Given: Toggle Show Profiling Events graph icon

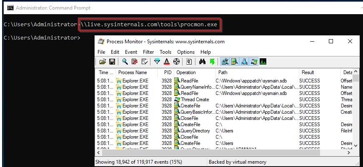Looking at the screenshot, I should tap(263, 62).
